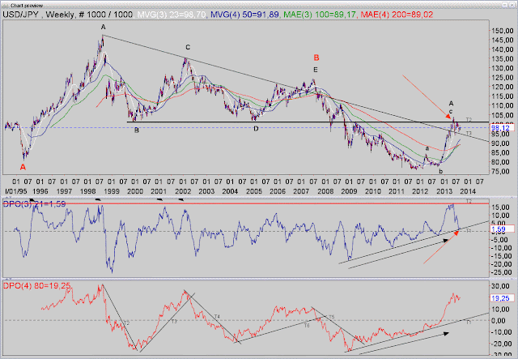Click the MAE(3) 100=89,17 legend entry

pos(320,15)
